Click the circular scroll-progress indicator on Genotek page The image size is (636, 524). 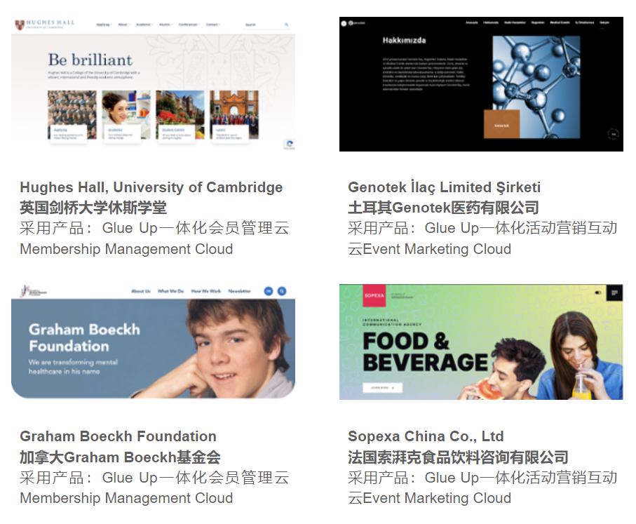click(613, 134)
